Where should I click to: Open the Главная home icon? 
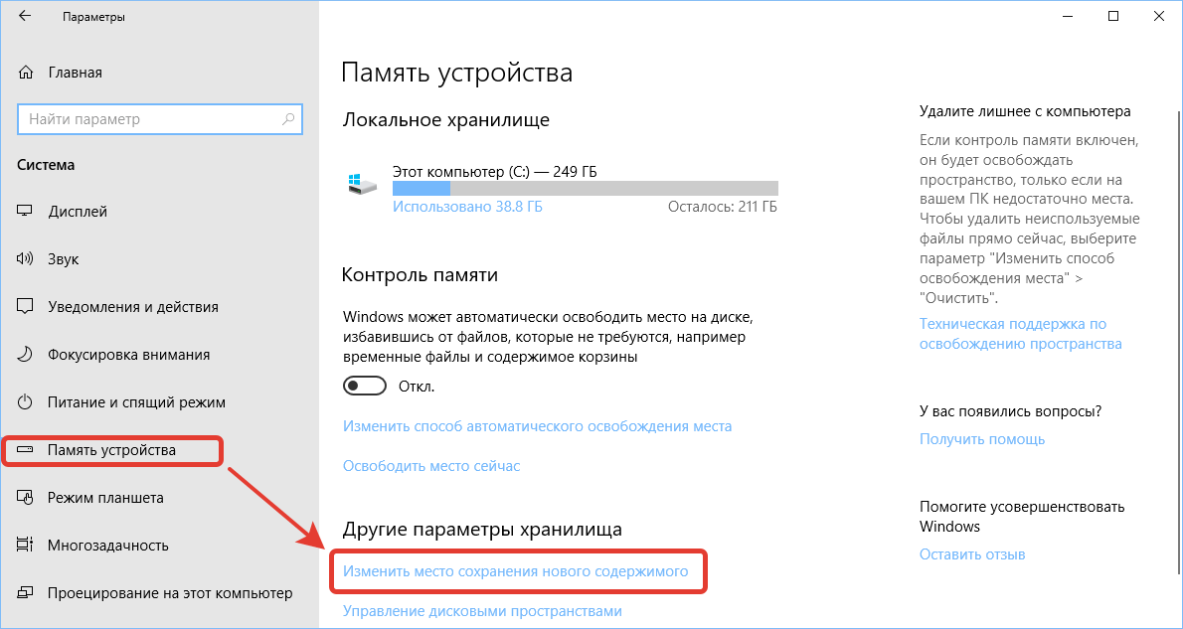(25, 74)
